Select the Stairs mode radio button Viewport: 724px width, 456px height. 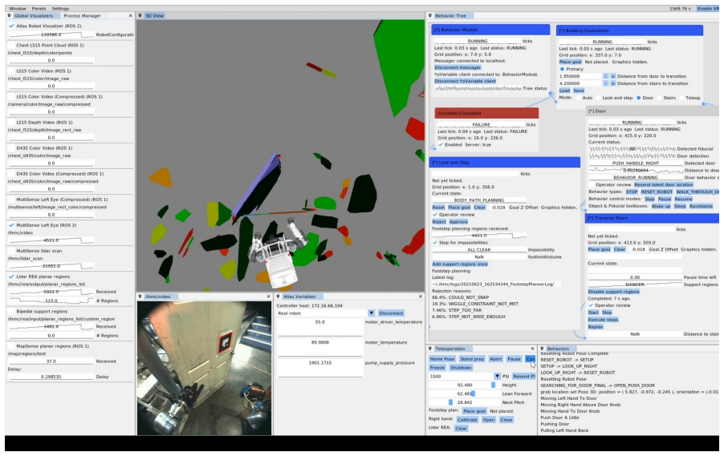coord(659,98)
